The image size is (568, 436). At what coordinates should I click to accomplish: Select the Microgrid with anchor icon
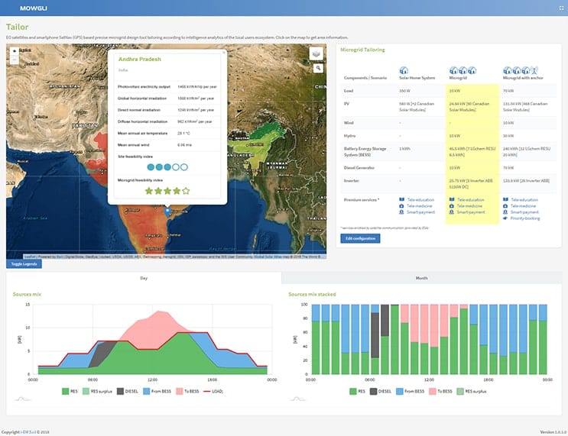click(521, 70)
